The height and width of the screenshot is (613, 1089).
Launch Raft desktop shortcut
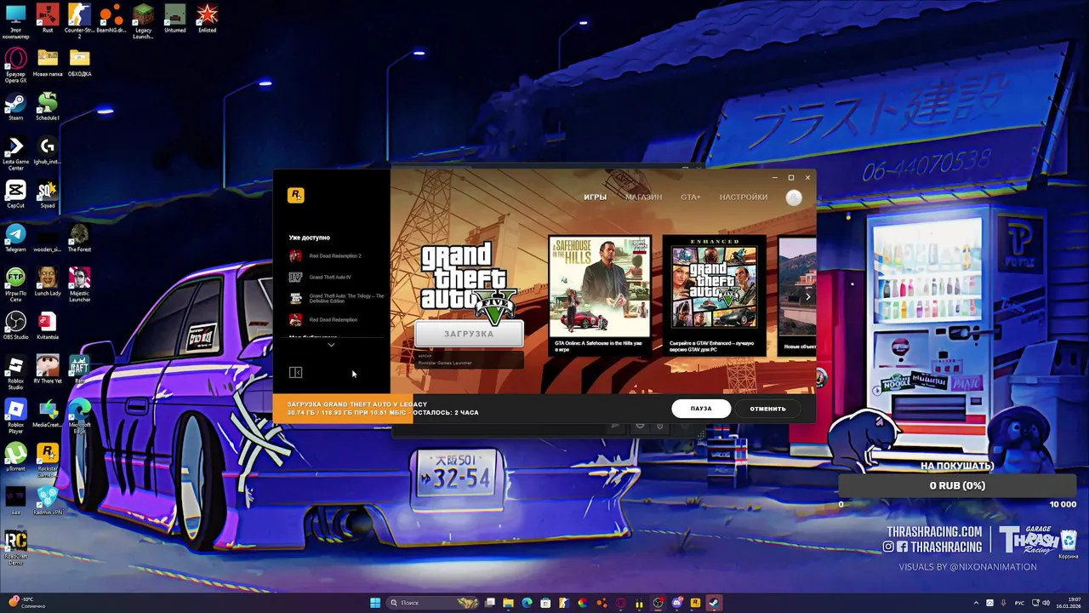[x=79, y=370]
